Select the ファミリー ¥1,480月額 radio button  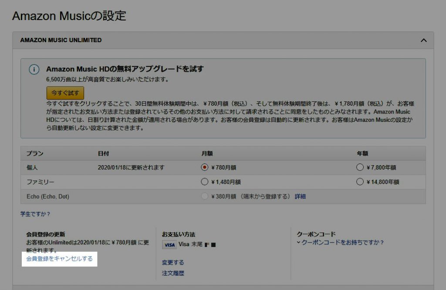point(204,182)
